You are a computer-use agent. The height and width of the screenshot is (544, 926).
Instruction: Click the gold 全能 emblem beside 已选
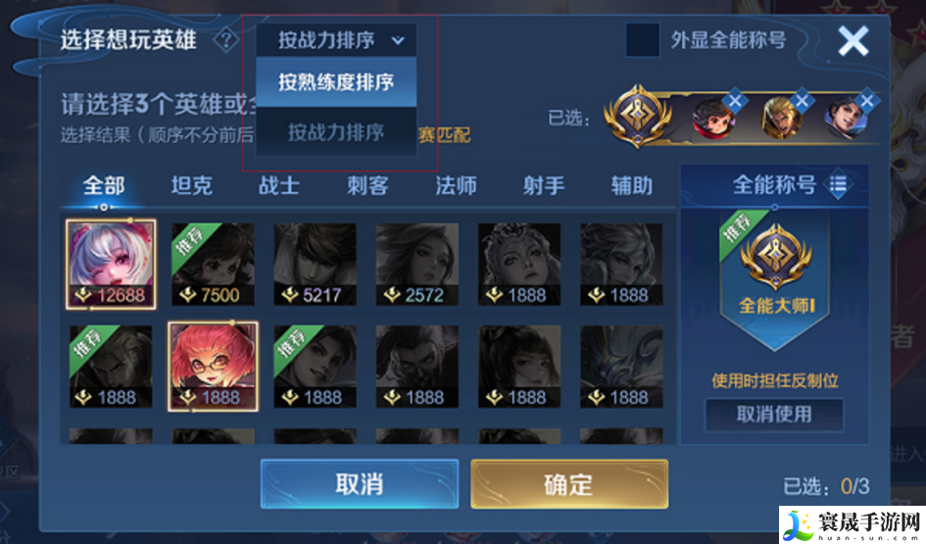coord(638,116)
